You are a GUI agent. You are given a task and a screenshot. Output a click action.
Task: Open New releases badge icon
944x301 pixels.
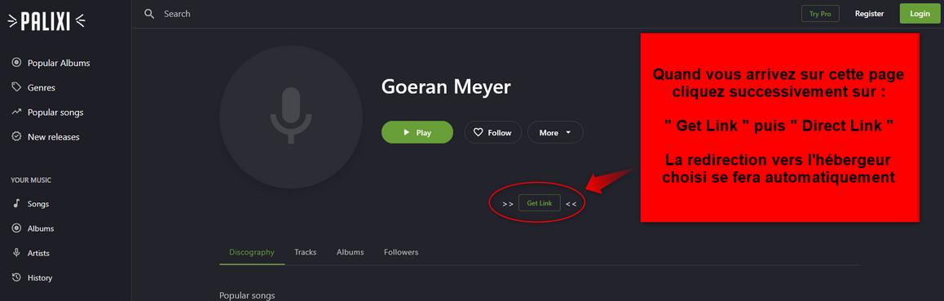coord(17,137)
